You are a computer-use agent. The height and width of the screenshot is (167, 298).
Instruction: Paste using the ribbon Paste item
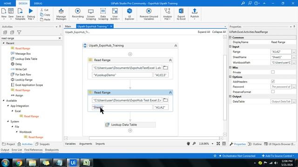[x=45, y=19]
